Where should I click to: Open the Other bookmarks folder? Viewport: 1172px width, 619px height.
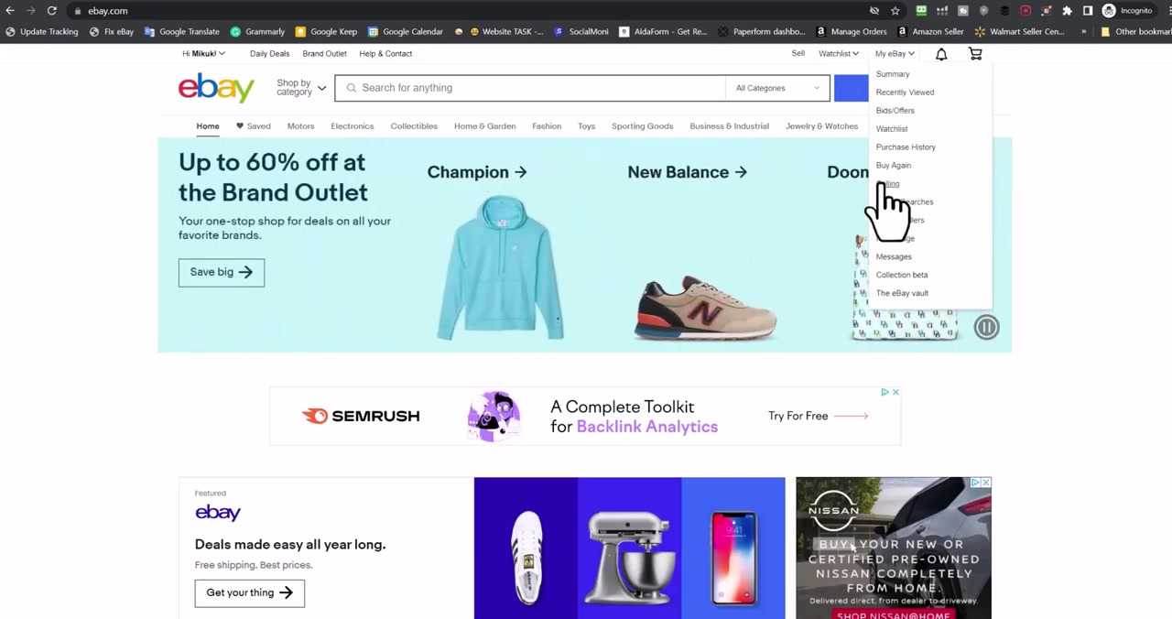point(1136,32)
